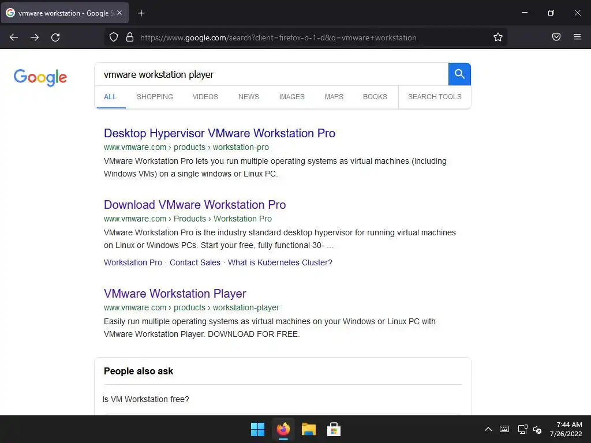
Task: Click snippet 'Easily run multiple operating systems'
Action: 270,328
